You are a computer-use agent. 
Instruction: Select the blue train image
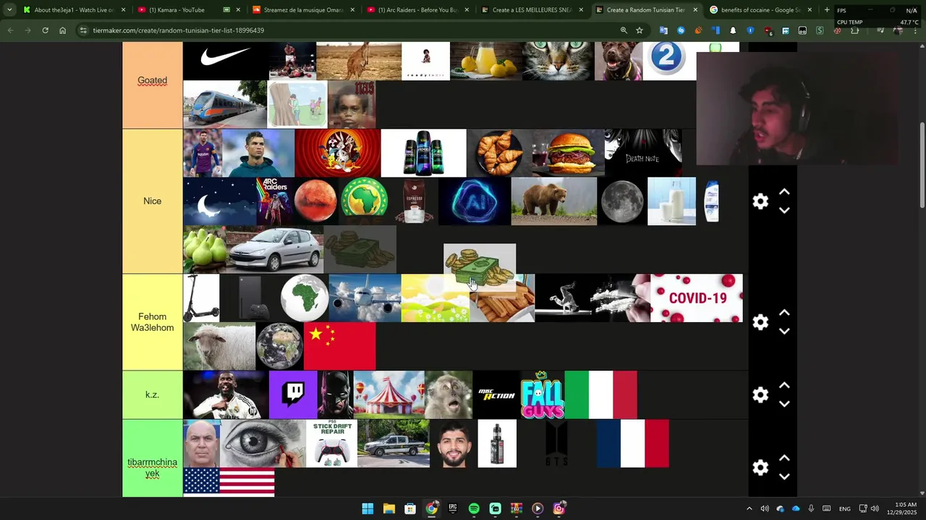click(225, 105)
